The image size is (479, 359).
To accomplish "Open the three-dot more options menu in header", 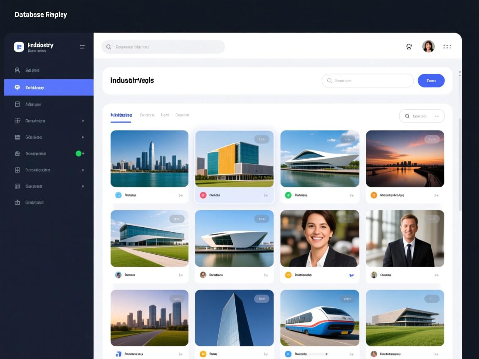I will (447, 47).
